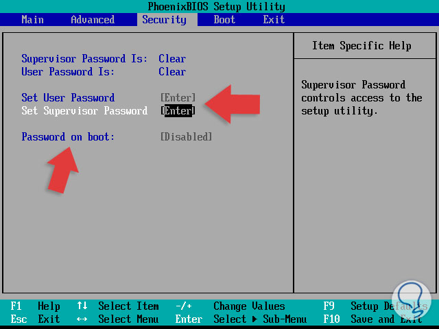Click Supervisor Password Is label
This screenshot has width=439, height=329.
84,59
